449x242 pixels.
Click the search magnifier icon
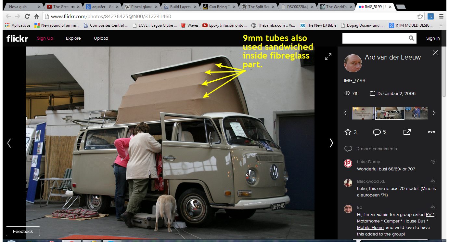(x=411, y=38)
